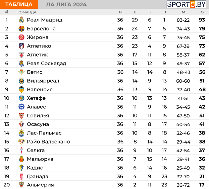This screenshot has height=189, width=209.
Task: Click the О points column header
Action: point(202,12)
